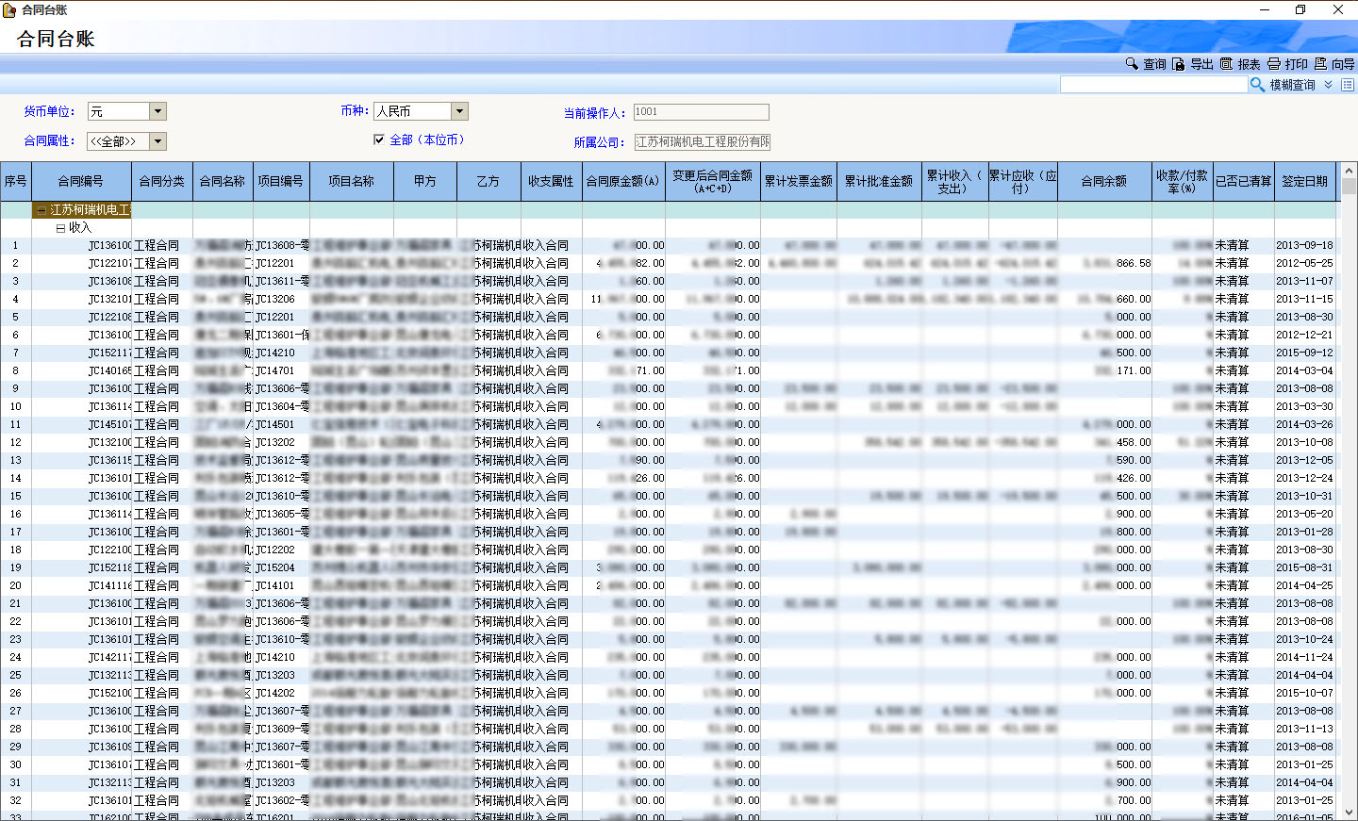The image size is (1358, 821).
Task: Click the 模糊查询 text button
Action: pyautogui.click(x=1292, y=85)
